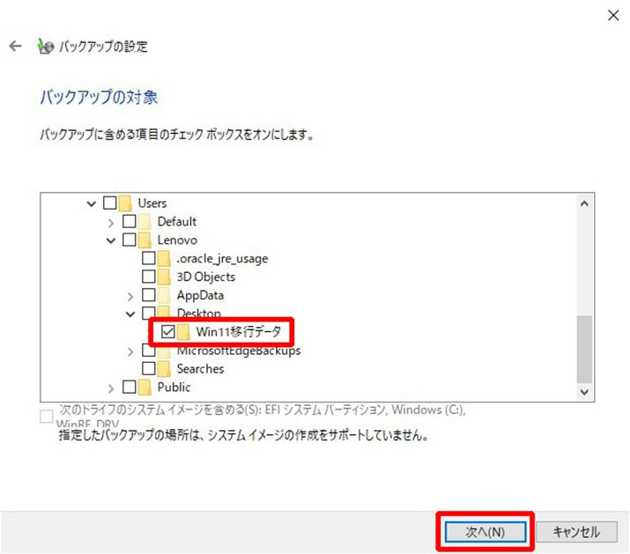Collapse the Lenovo folder node
This screenshot has height=554, width=630.
coord(111,240)
